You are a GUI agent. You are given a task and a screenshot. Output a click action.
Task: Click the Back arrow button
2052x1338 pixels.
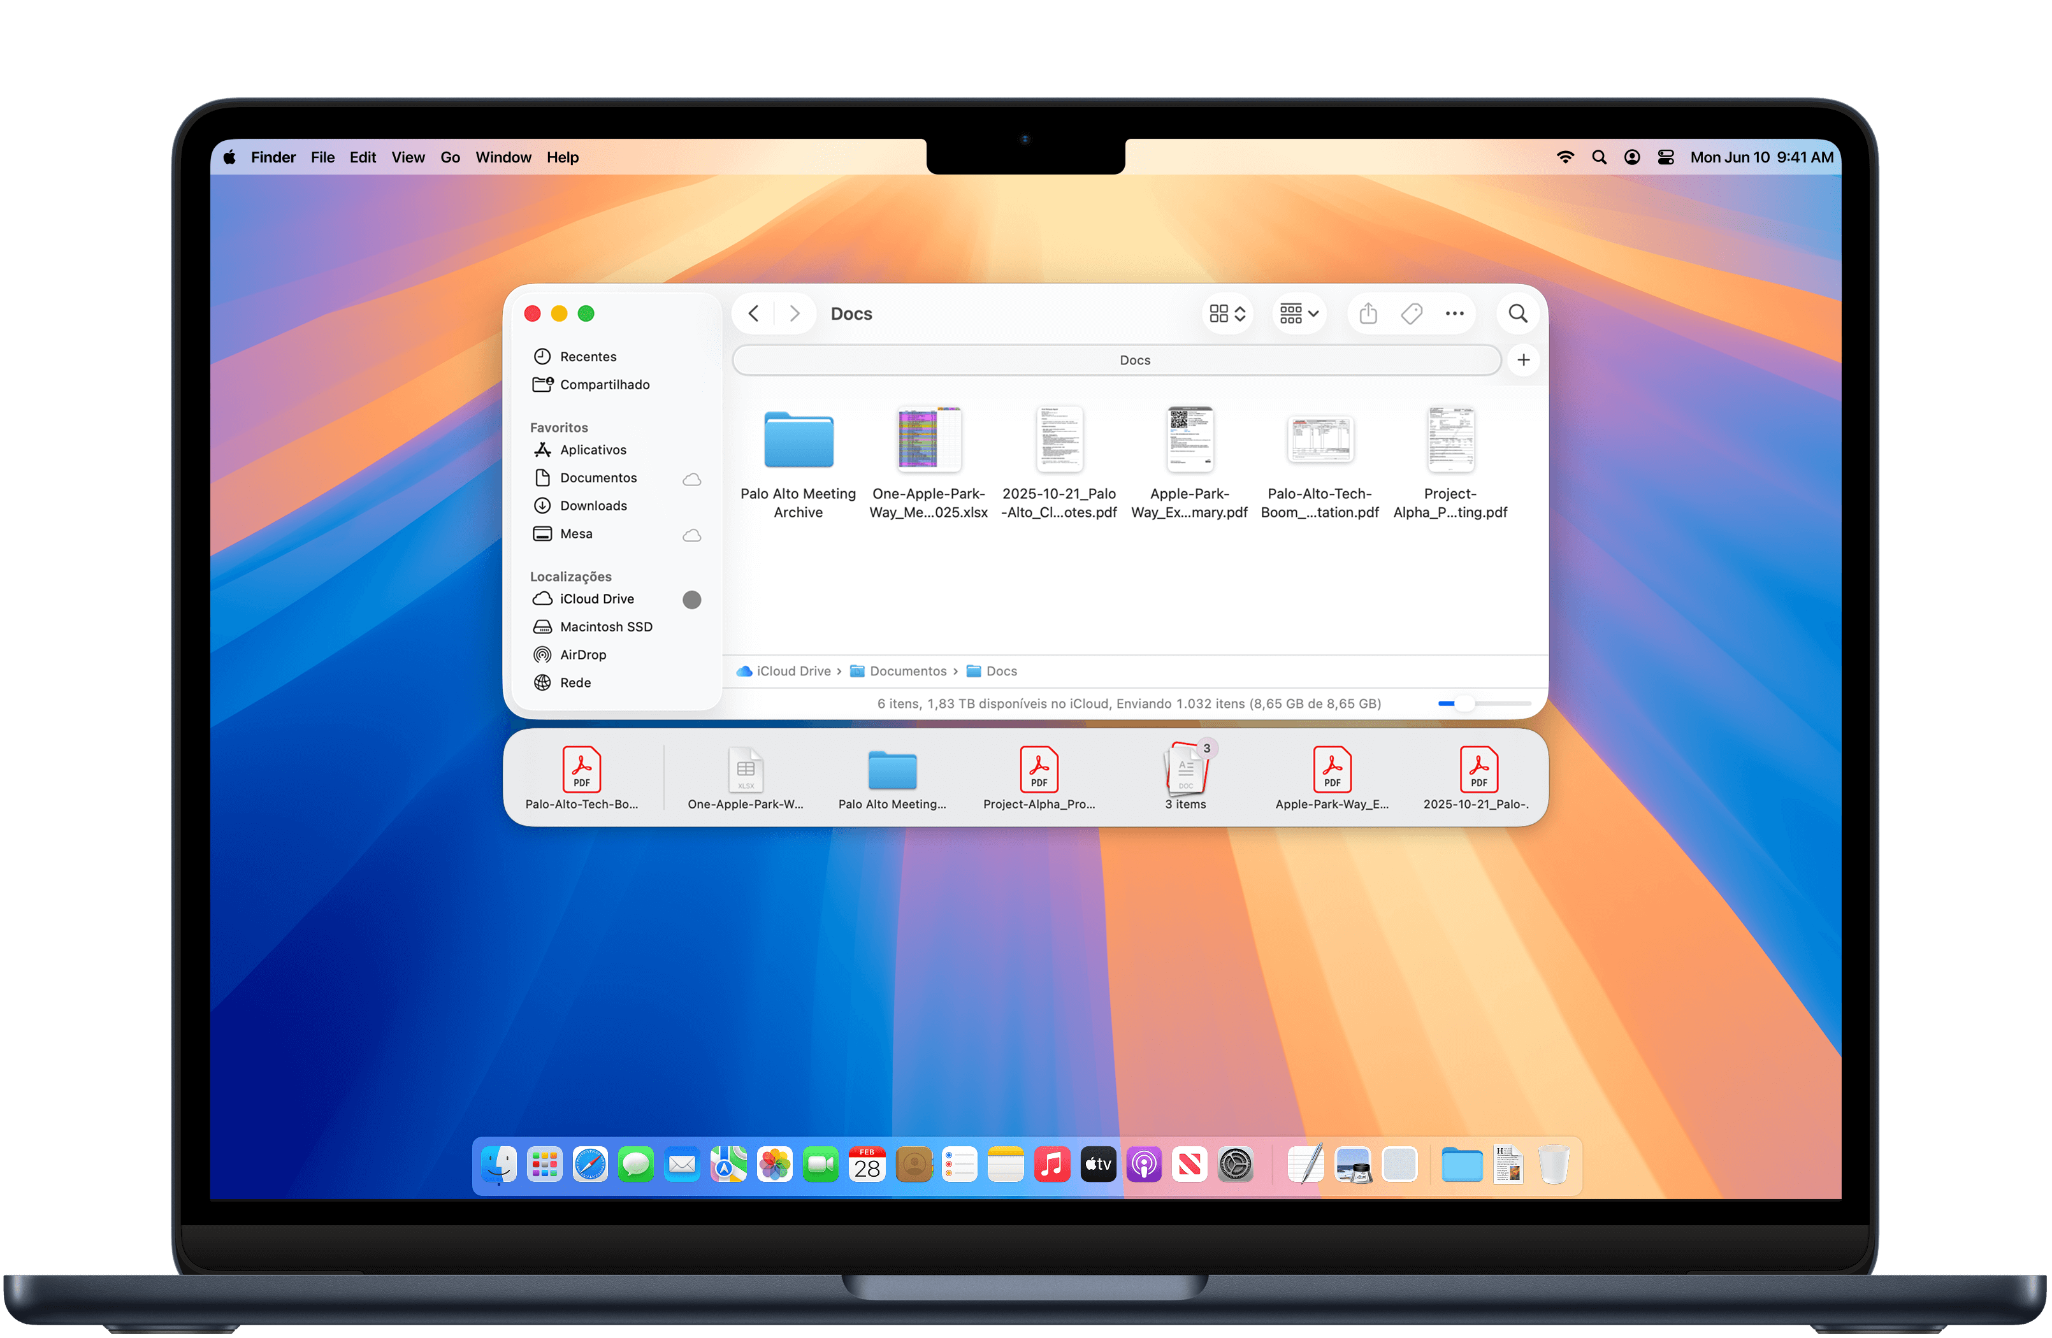pyautogui.click(x=753, y=313)
